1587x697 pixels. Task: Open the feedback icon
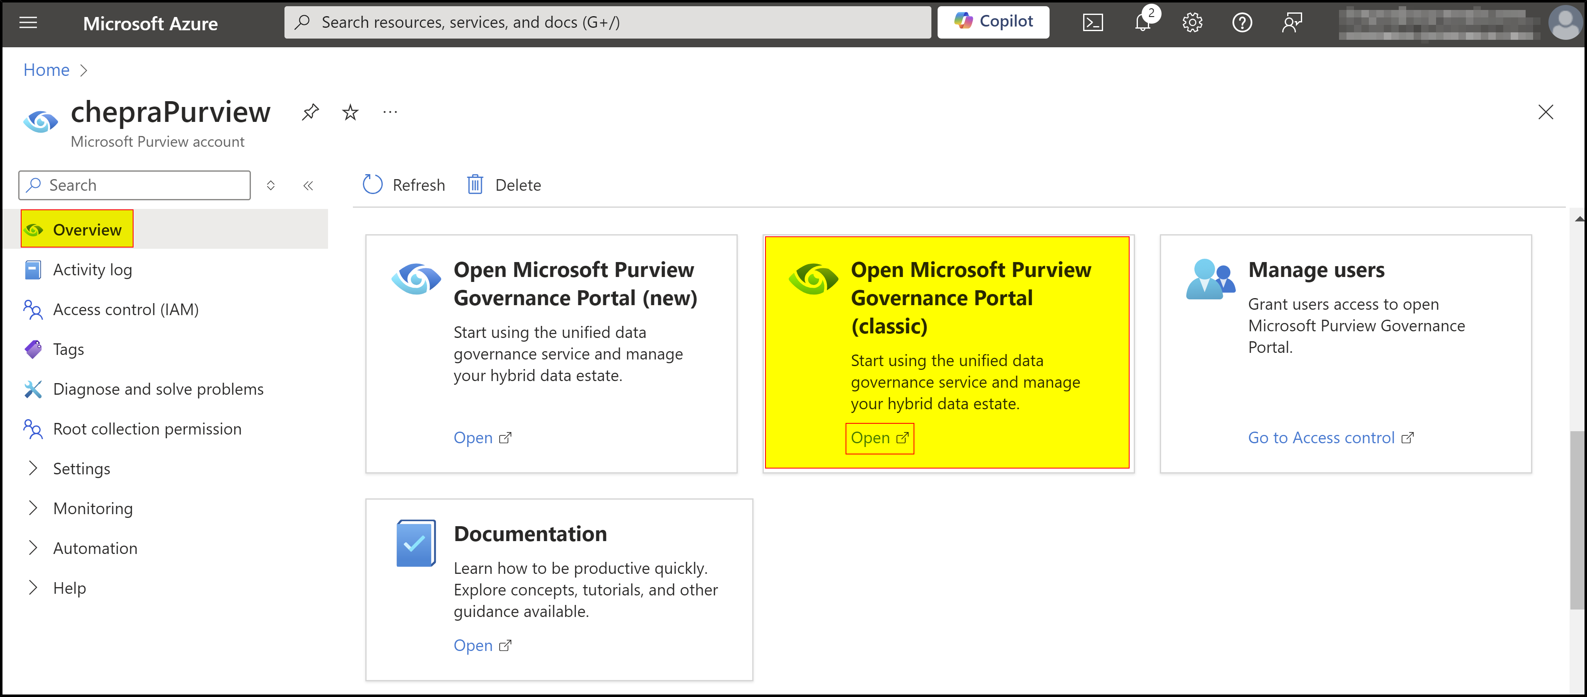pos(1292,23)
